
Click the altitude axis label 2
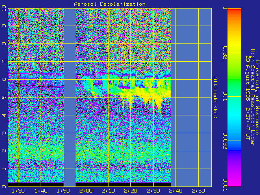click(x=4, y=151)
